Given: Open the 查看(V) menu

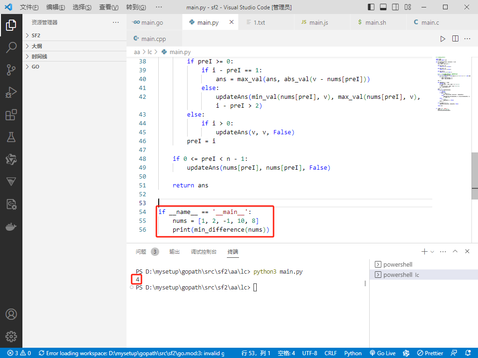Looking at the screenshot, I should click(x=109, y=7).
